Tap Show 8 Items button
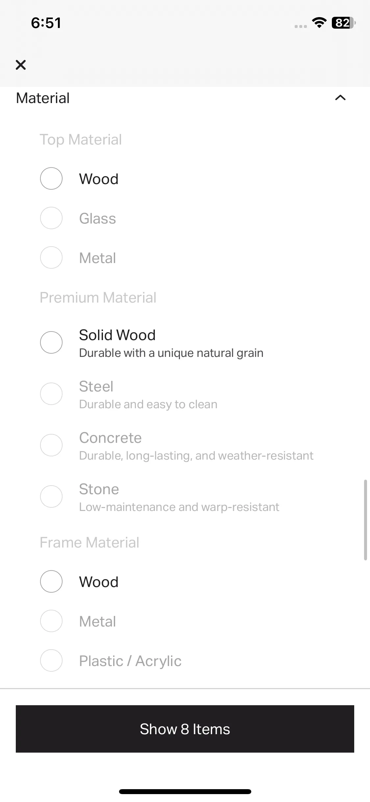This screenshot has height=802, width=370. (x=185, y=729)
